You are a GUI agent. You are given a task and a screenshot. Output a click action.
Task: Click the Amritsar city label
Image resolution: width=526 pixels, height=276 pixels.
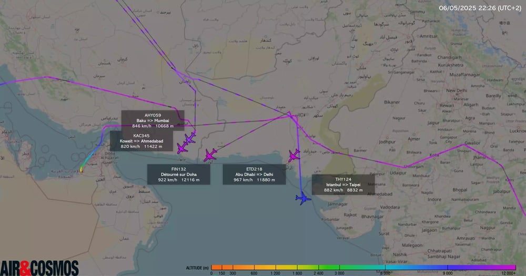[429, 36]
